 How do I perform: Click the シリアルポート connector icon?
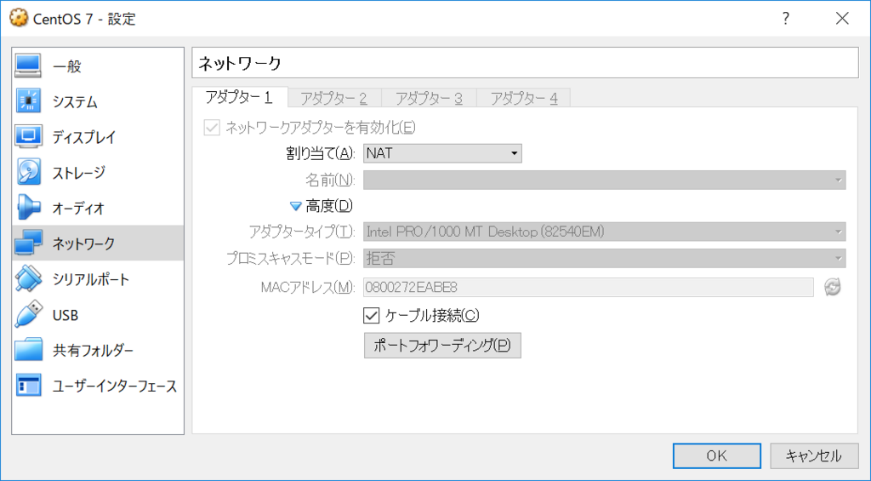(28, 278)
